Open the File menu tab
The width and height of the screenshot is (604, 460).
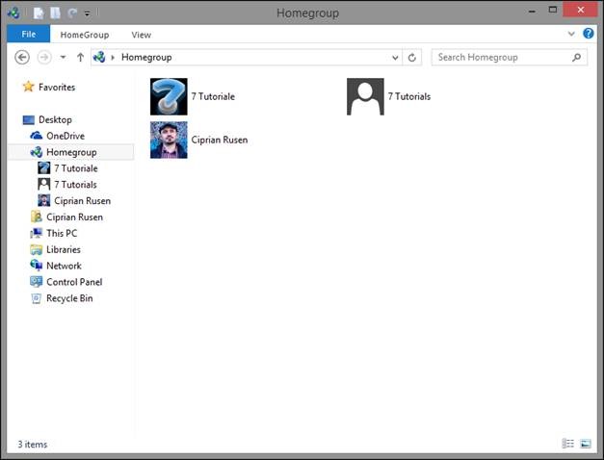pyautogui.click(x=29, y=35)
